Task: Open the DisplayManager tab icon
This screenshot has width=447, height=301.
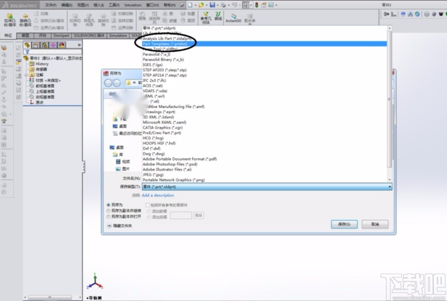Action: click(x=62, y=45)
